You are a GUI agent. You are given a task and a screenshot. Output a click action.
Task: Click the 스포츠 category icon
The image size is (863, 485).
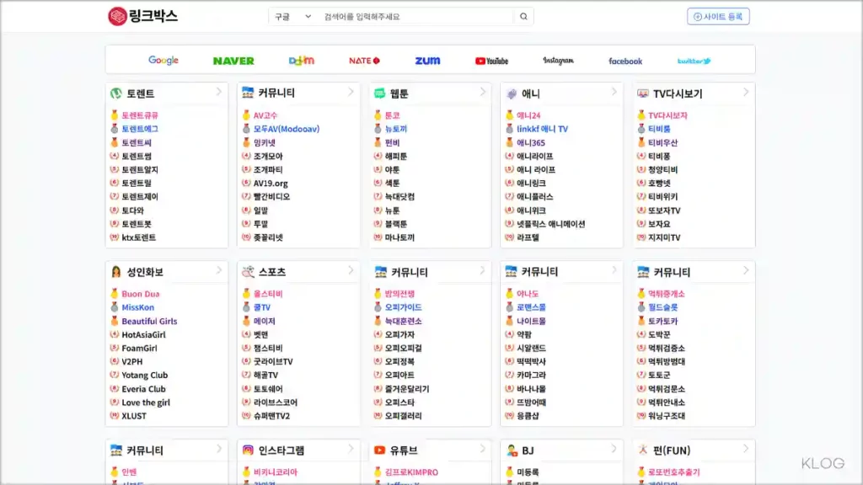[248, 272]
